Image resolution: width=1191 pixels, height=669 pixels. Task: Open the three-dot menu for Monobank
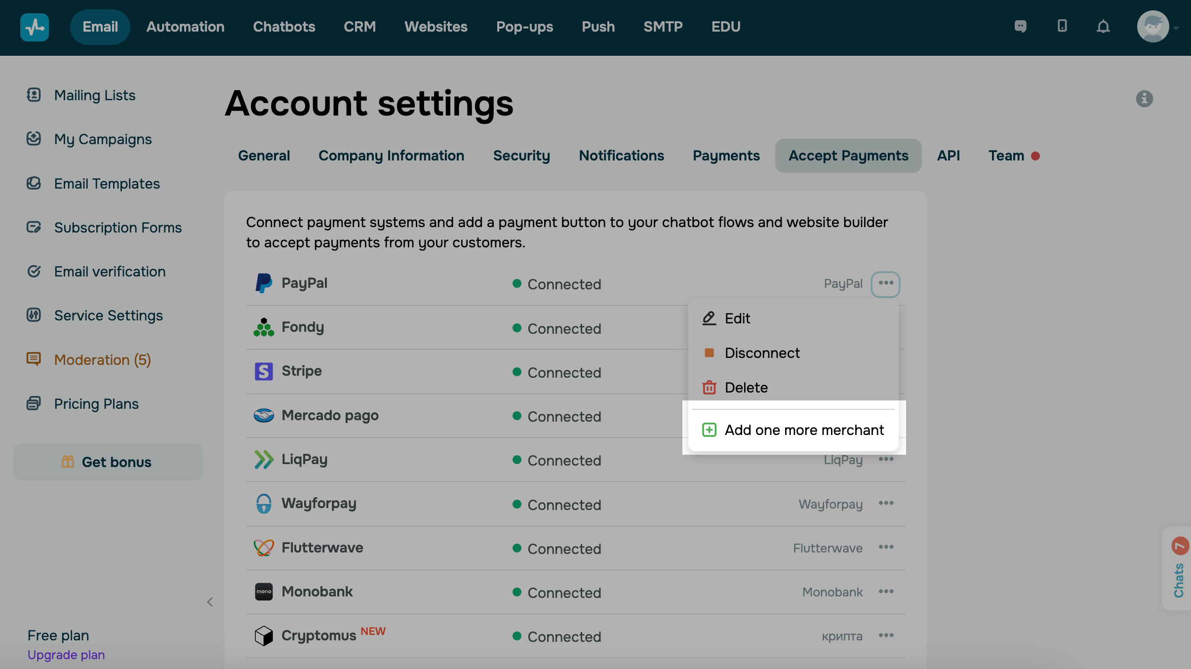pyautogui.click(x=886, y=591)
